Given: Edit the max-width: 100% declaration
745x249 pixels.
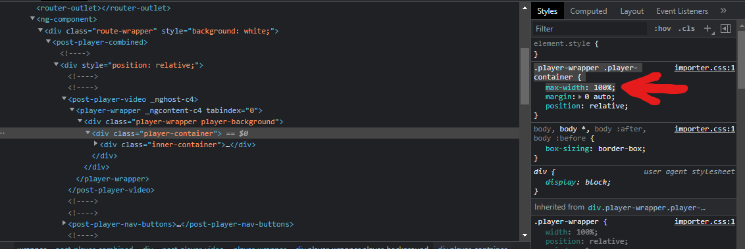Looking at the screenshot, I should click(x=580, y=88).
